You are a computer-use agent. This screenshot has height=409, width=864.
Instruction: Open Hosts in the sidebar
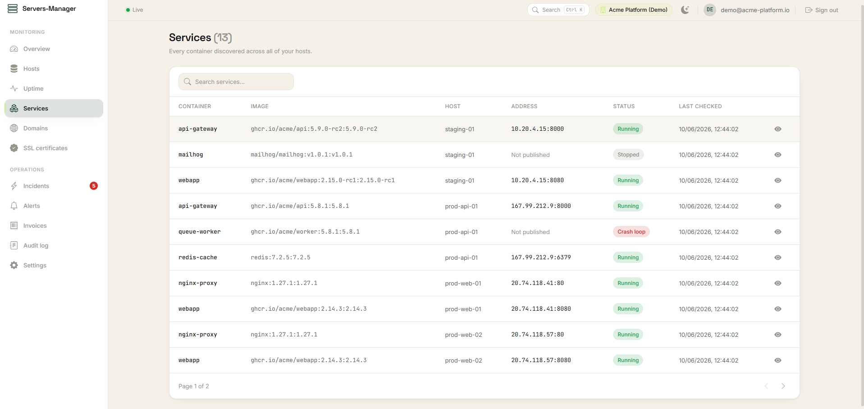pos(54,69)
